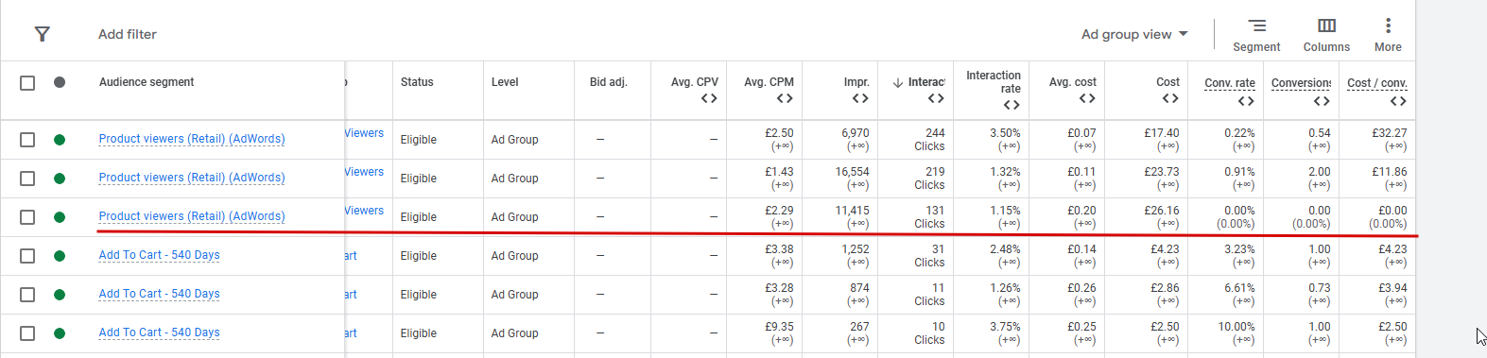Screen dimensions: 1487x358
Task: Click the status dot in header row
Action: coord(60,82)
